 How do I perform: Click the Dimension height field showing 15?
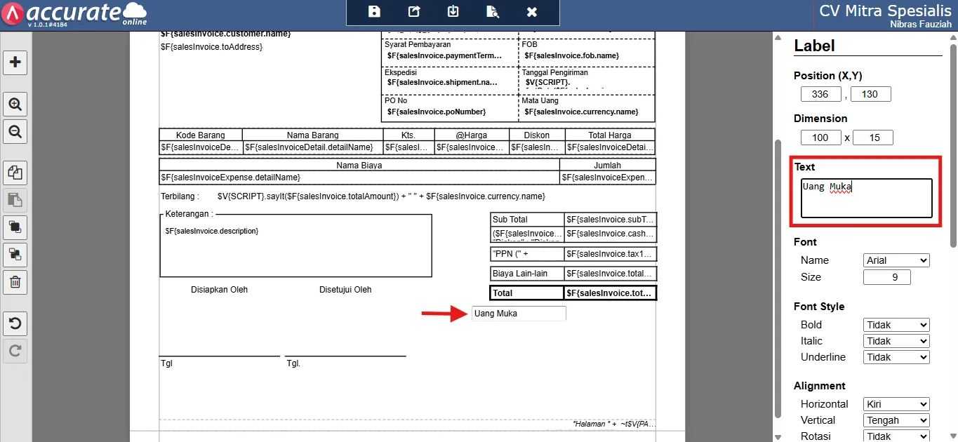tap(872, 138)
